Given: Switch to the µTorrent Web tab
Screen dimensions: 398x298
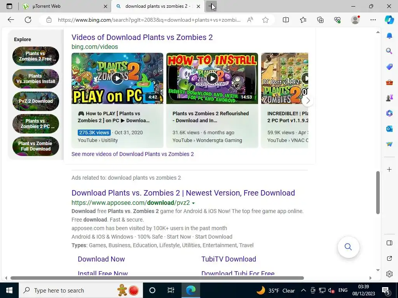Looking at the screenshot, I should (65, 6).
